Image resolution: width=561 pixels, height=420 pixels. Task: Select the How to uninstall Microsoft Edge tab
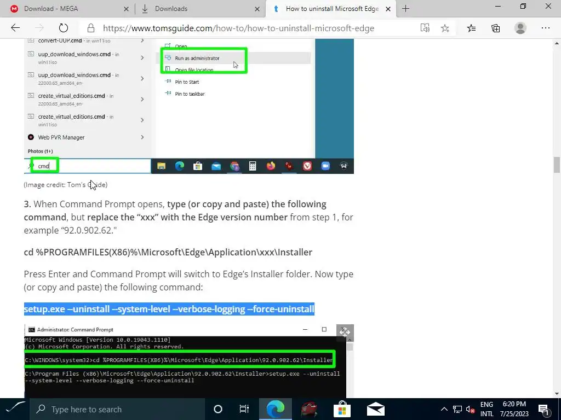(331, 9)
